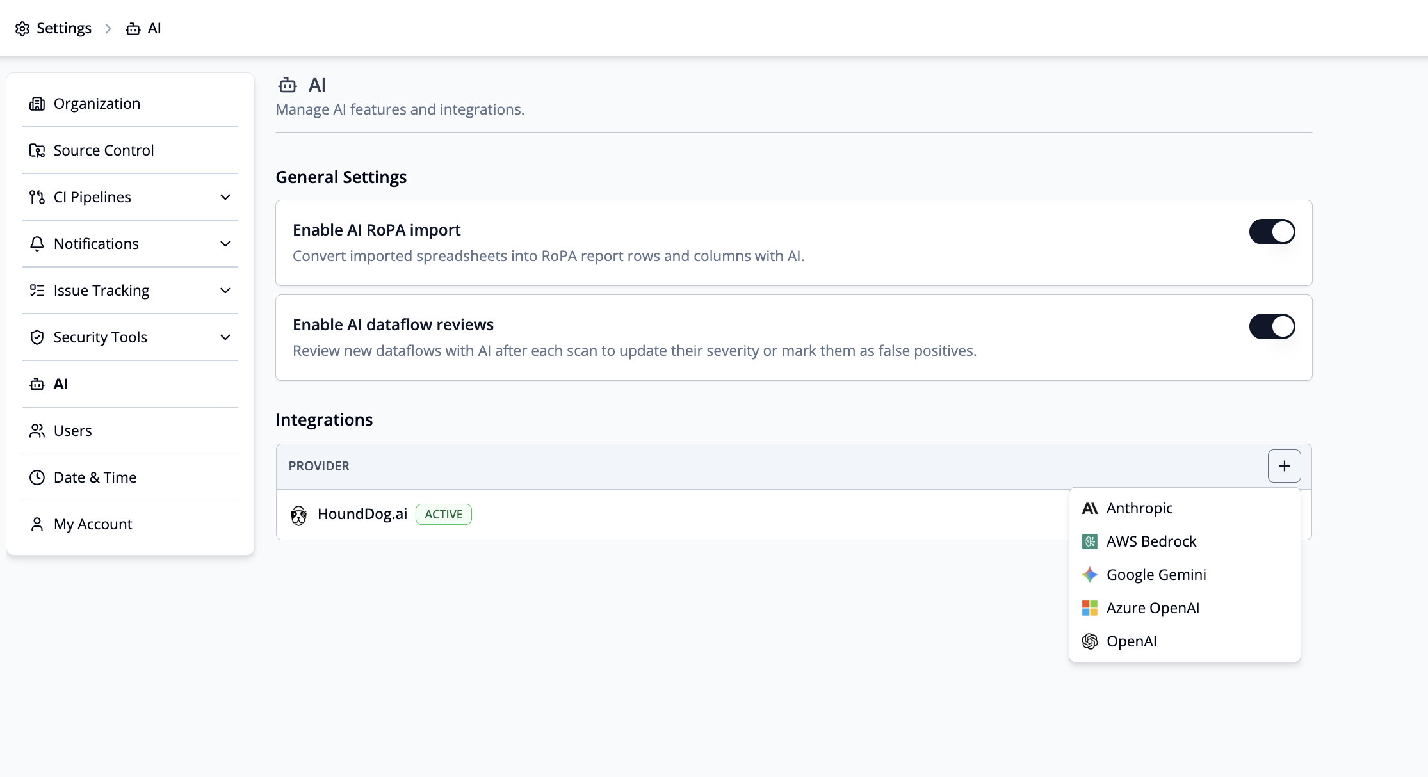Select the AI sidebar item

(131, 384)
